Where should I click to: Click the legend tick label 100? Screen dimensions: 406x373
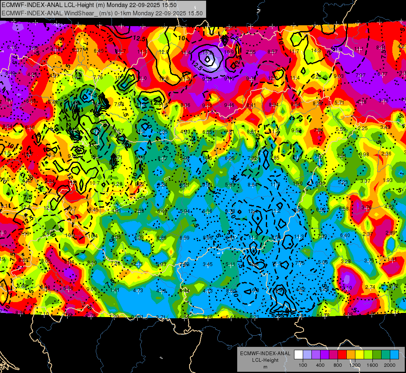[303, 365]
